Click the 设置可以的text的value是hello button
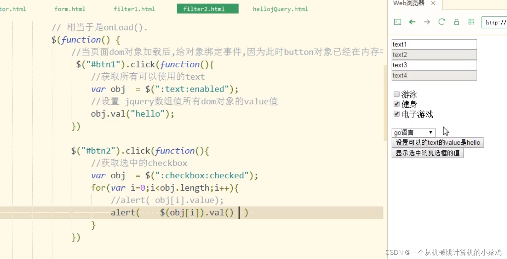The image size is (507, 259). tap(438, 143)
